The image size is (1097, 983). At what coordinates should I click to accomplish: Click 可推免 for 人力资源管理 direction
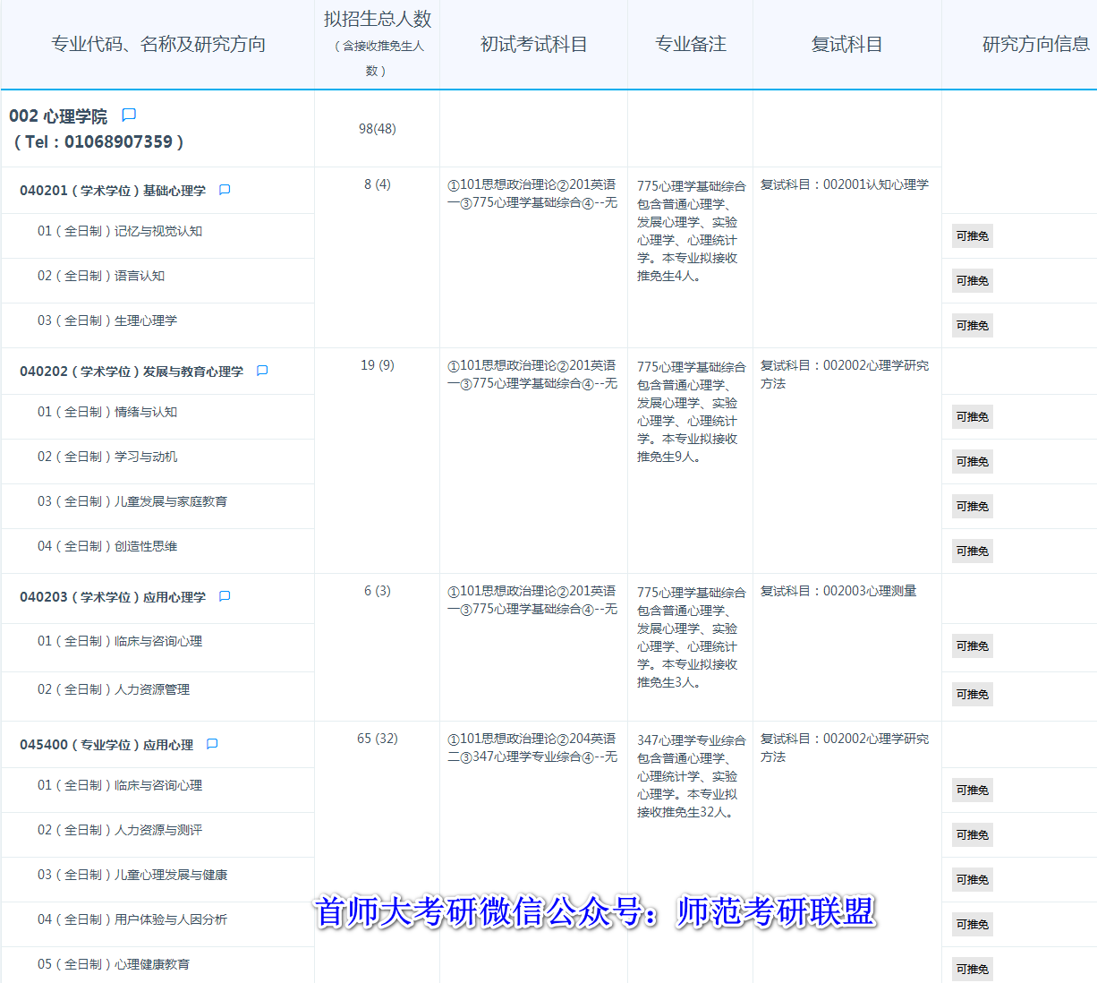tap(972, 695)
